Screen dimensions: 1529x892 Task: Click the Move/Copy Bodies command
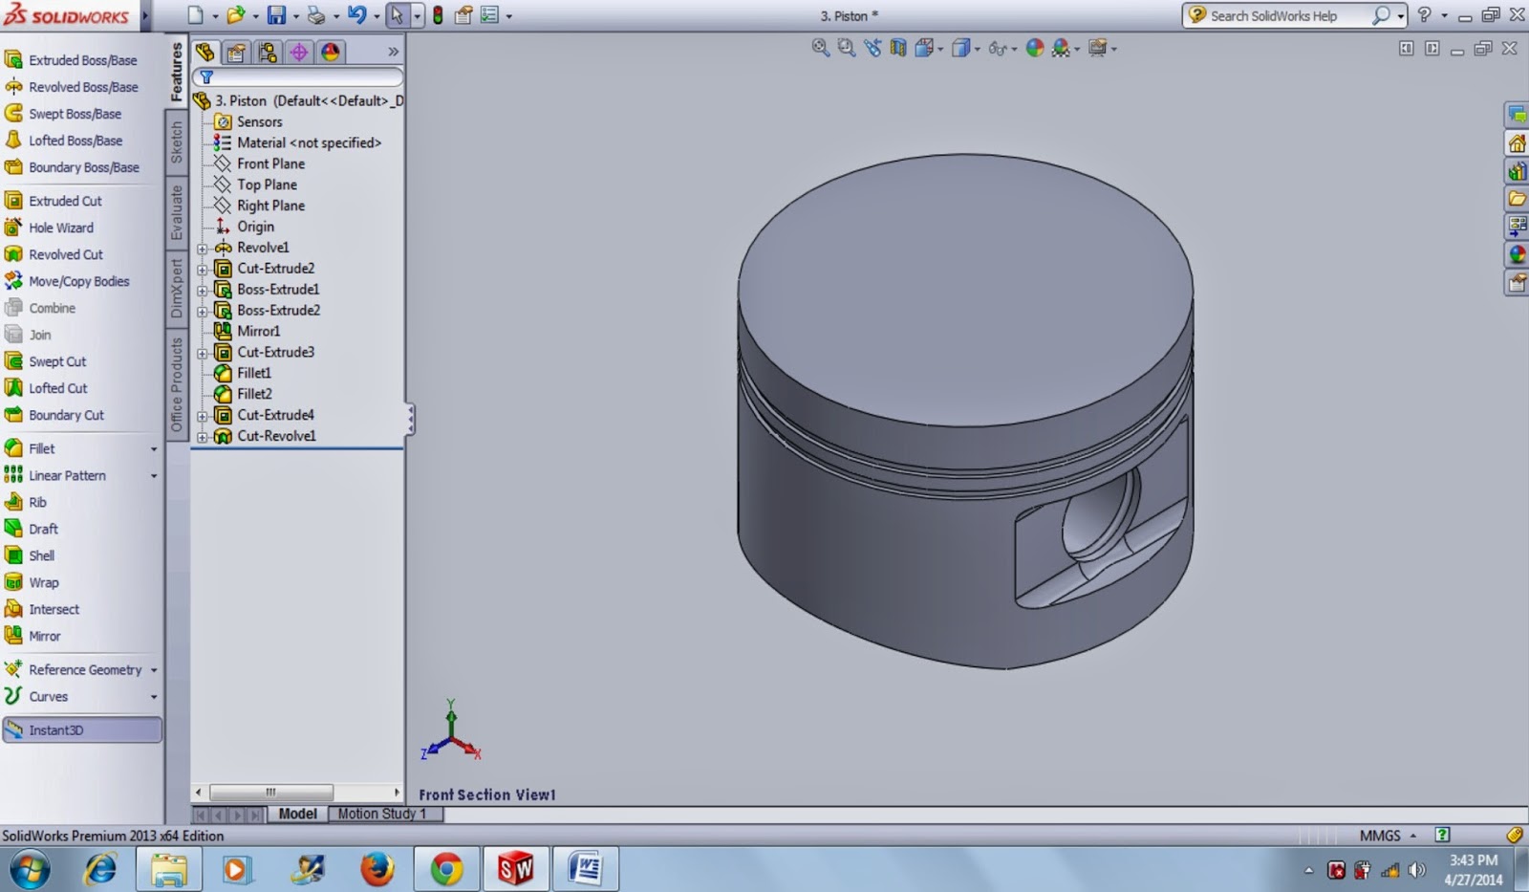tap(67, 281)
